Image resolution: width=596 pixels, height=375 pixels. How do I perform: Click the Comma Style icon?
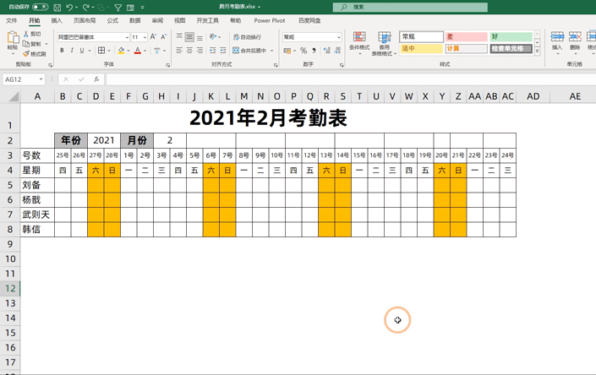pos(314,50)
